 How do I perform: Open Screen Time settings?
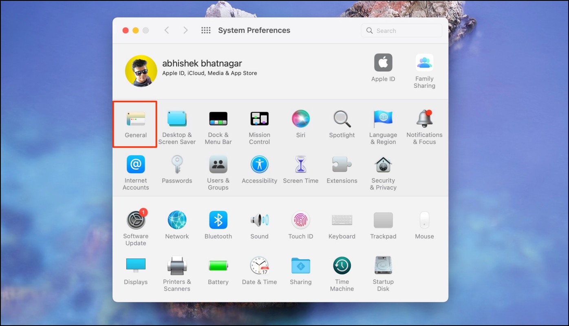pyautogui.click(x=301, y=170)
